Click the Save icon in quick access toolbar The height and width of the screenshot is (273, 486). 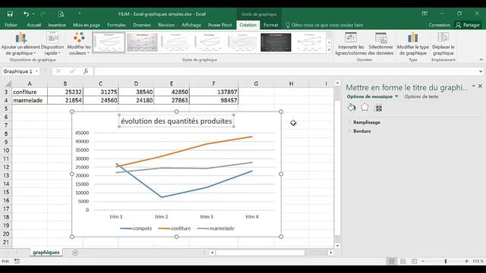10,14
